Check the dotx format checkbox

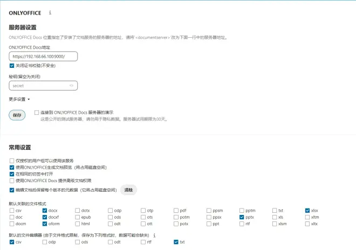[78, 211]
